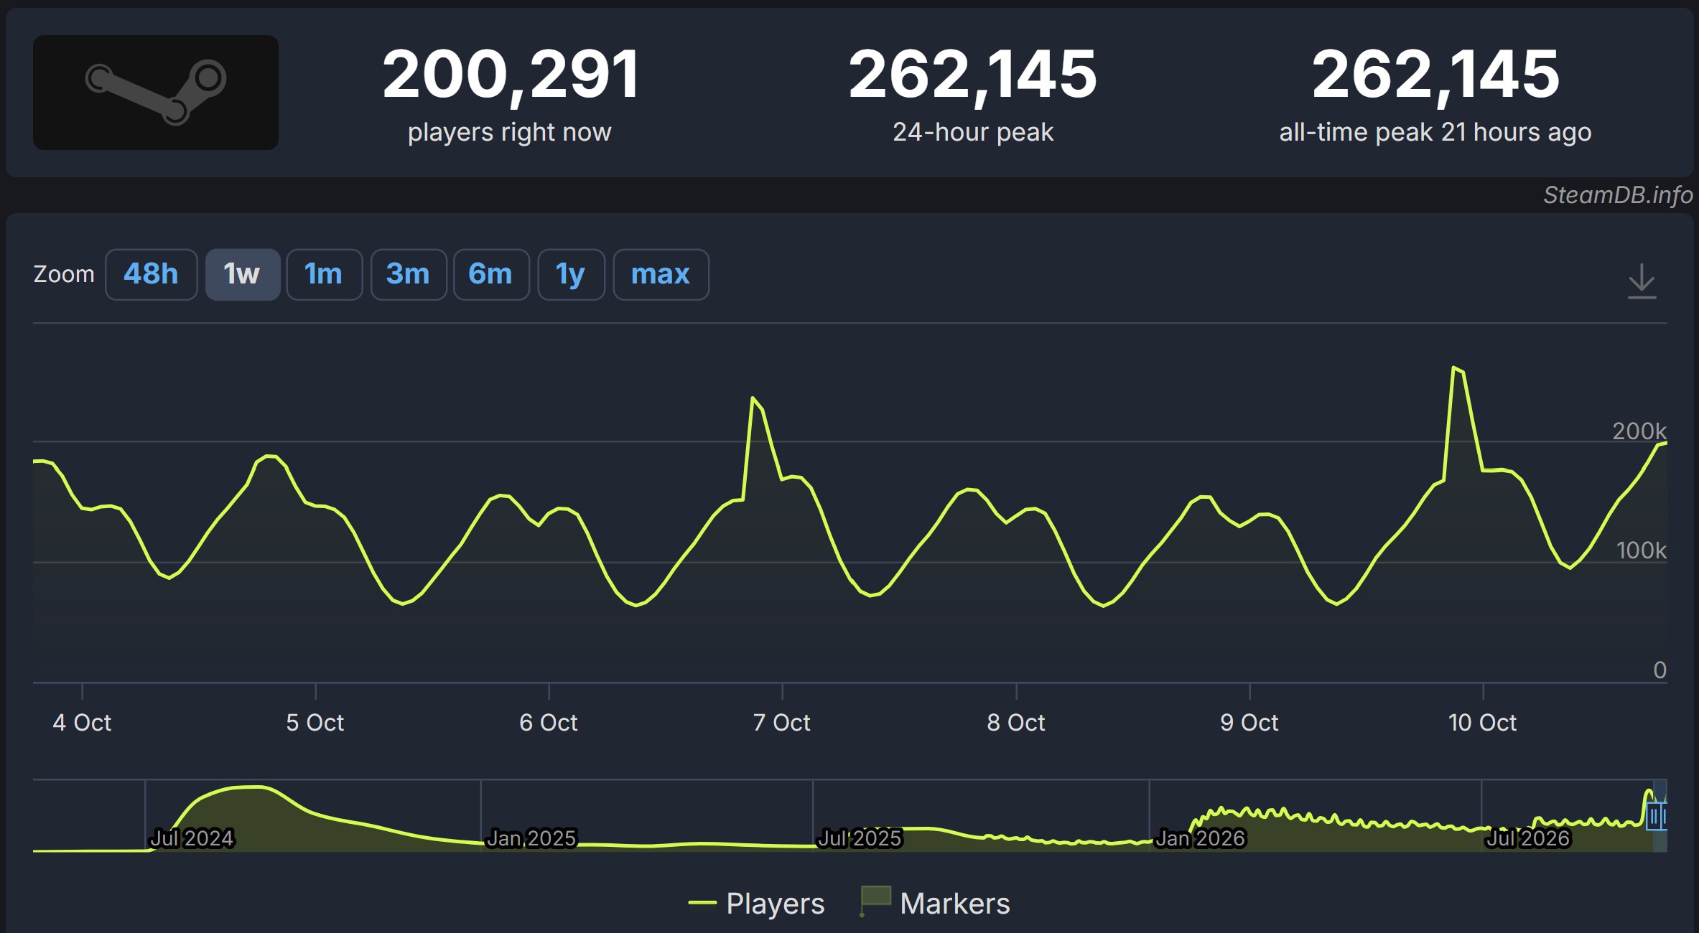The width and height of the screenshot is (1699, 933).
Task: Choose the 3m zoom option
Action: pyautogui.click(x=408, y=274)
